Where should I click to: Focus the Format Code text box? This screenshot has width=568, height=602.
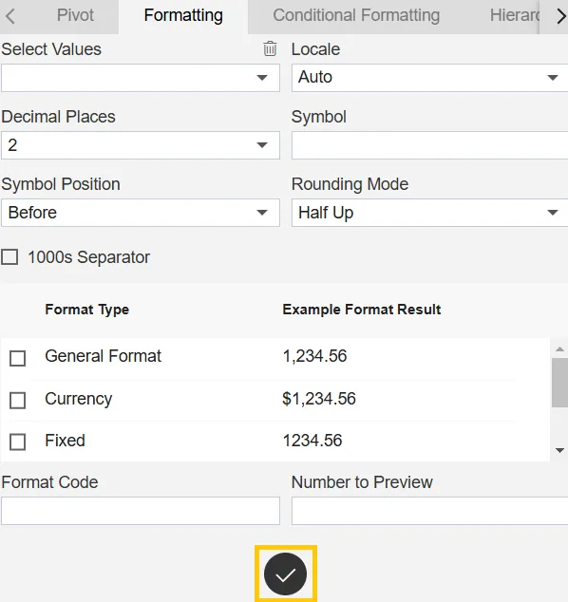[x=141, y=511]
